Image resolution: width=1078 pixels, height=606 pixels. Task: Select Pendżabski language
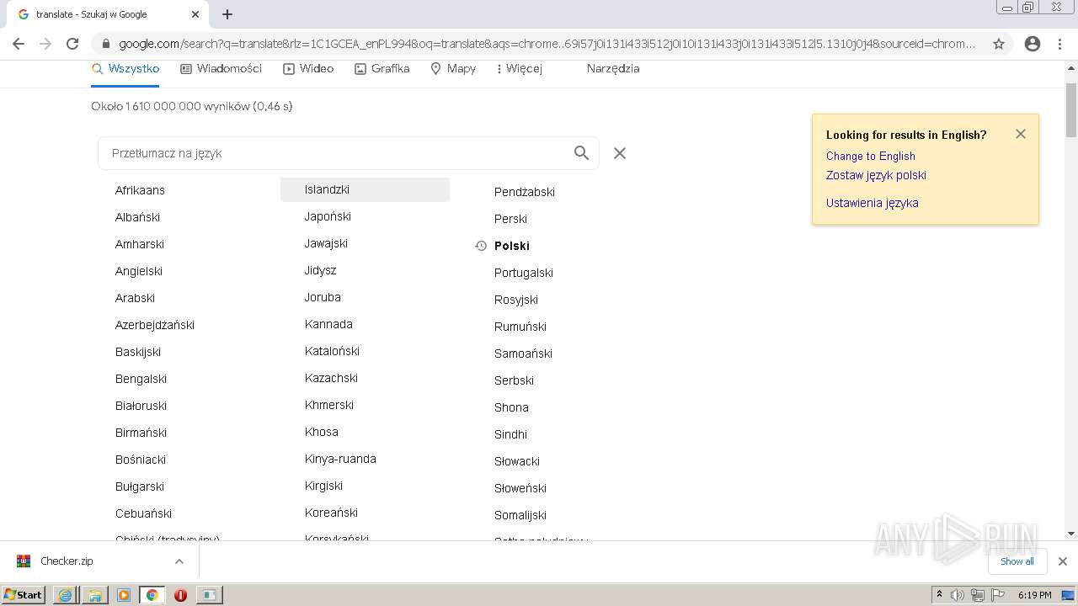[x=525, y=192]
